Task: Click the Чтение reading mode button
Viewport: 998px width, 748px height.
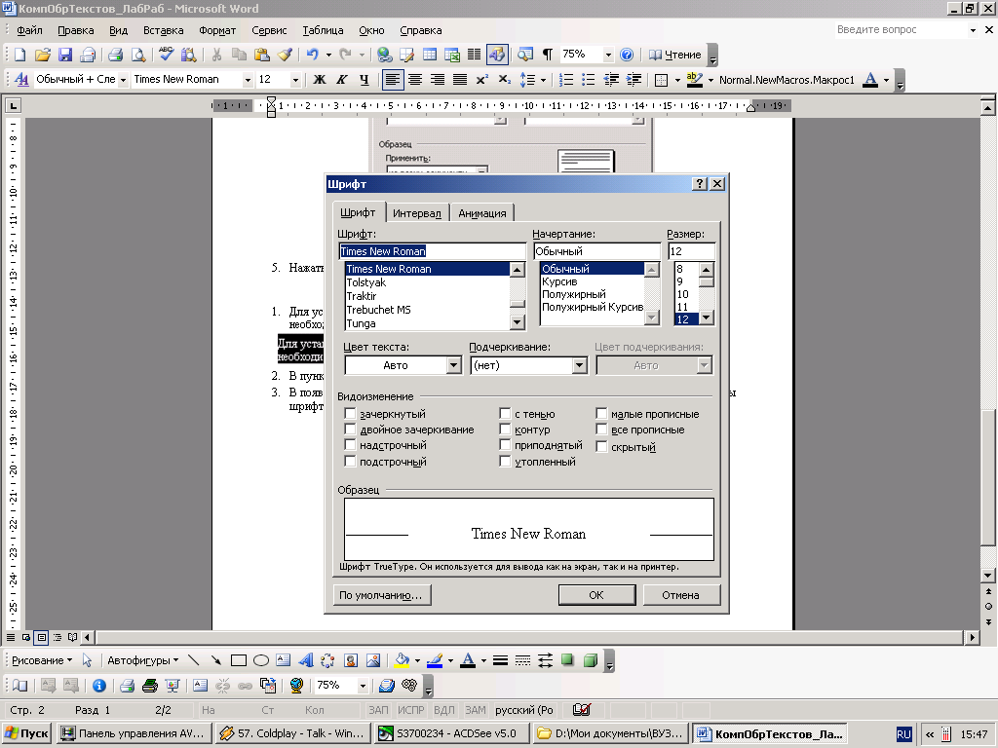Action: 674,56
